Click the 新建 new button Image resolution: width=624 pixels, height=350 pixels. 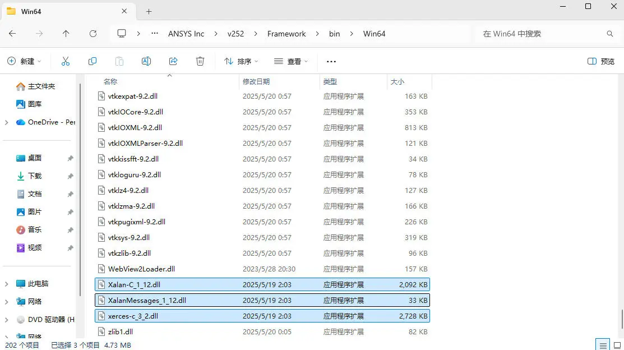click(x=24, y=61)
